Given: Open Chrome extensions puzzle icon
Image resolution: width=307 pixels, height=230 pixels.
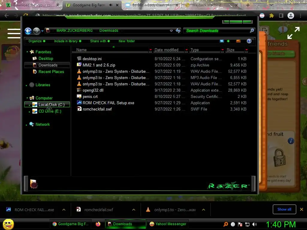Looking at the screenshot, I should coord(271,16).
